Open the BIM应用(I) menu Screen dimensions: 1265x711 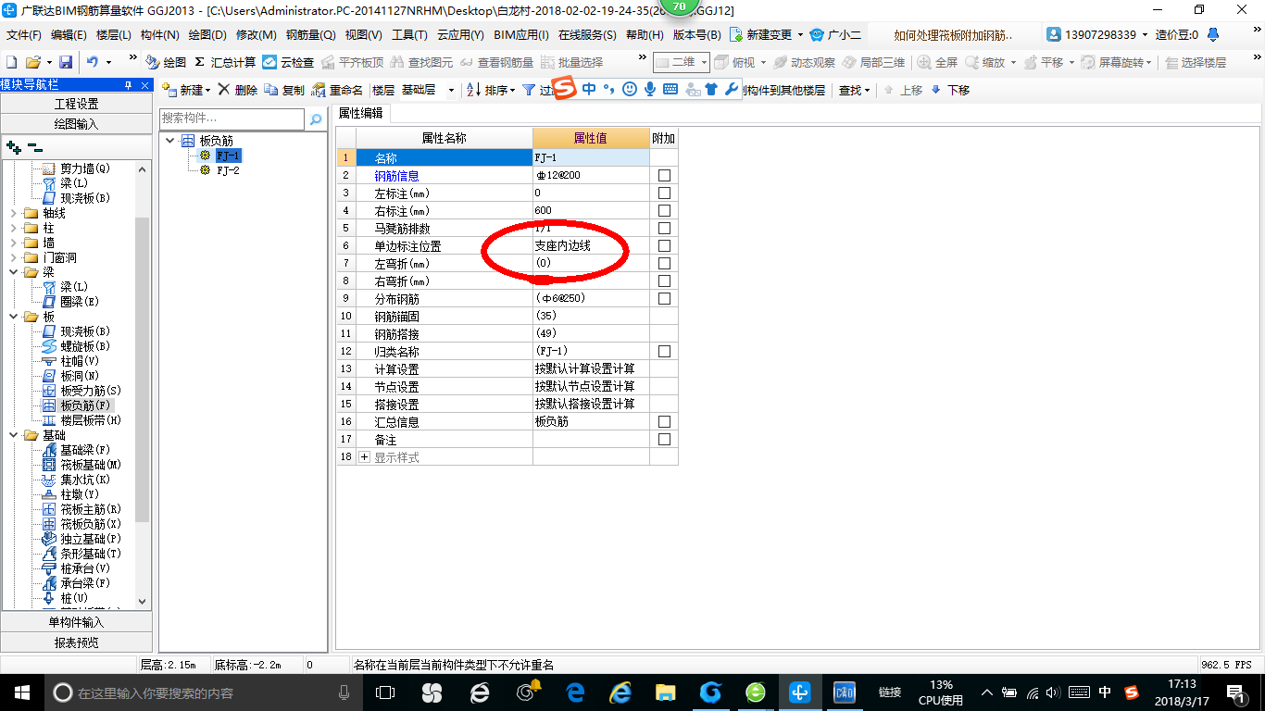[521, 35]
